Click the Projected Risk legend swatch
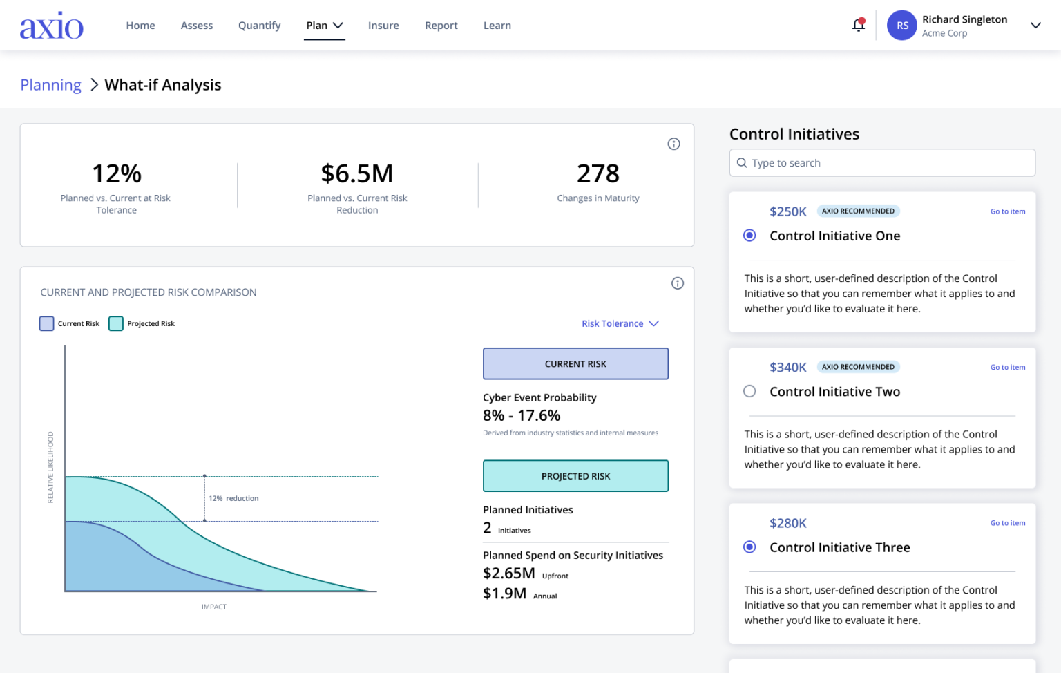The height and width of the screenshot is (673, 1061). 116,323
